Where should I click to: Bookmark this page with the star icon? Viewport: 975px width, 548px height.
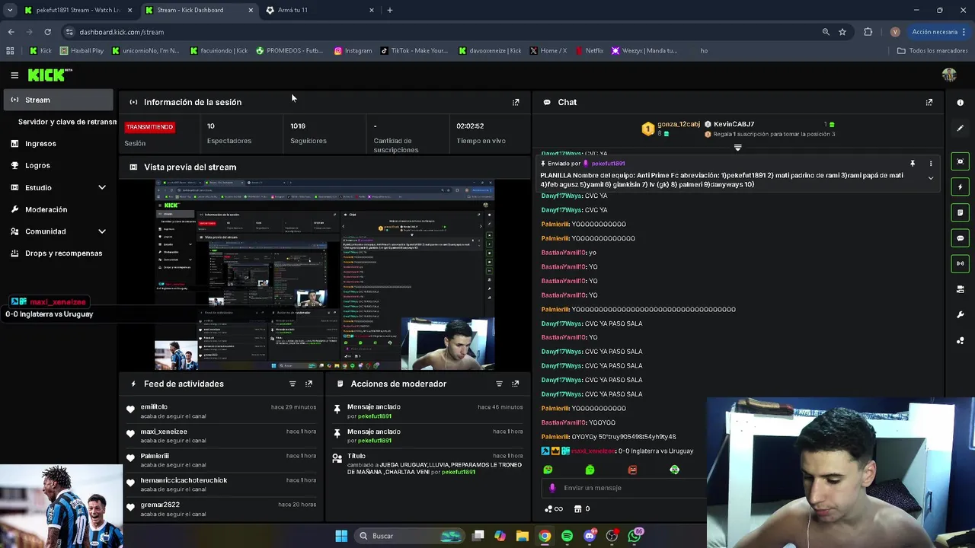[x=842, y=32]
